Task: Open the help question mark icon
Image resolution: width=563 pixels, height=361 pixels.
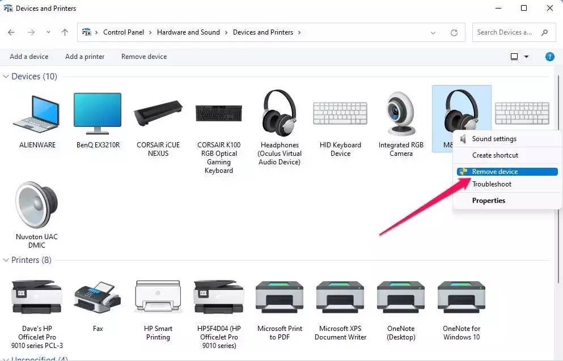Action: click(549, 57)
